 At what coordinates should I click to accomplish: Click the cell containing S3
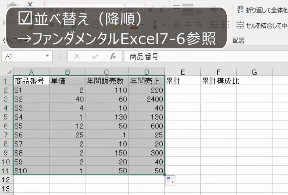coord(31,108)
